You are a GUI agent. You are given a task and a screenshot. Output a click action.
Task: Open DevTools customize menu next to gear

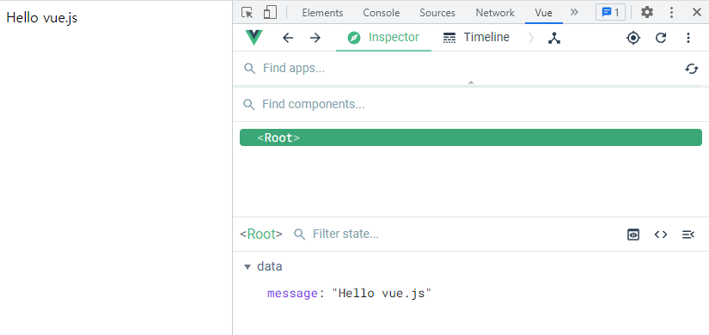point(672,12)
